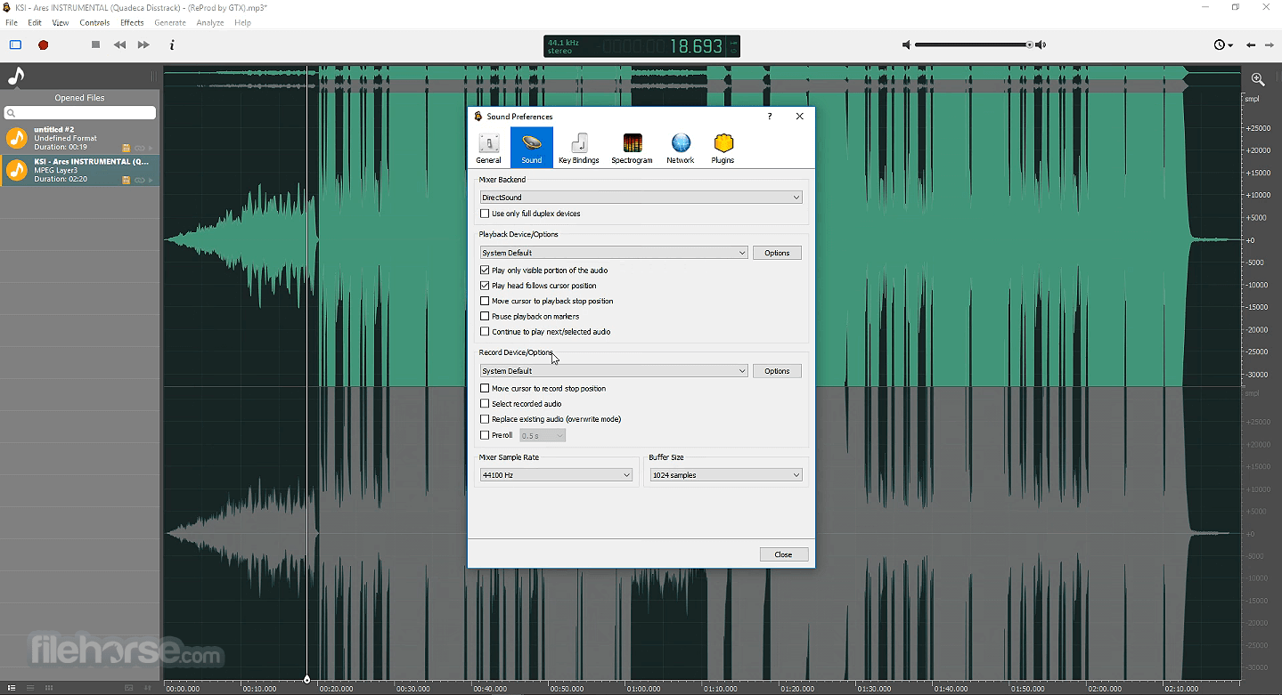This screenshot has width=1282, height=695.
Task: Open the Help menu
Action: [x=242, y=23]
